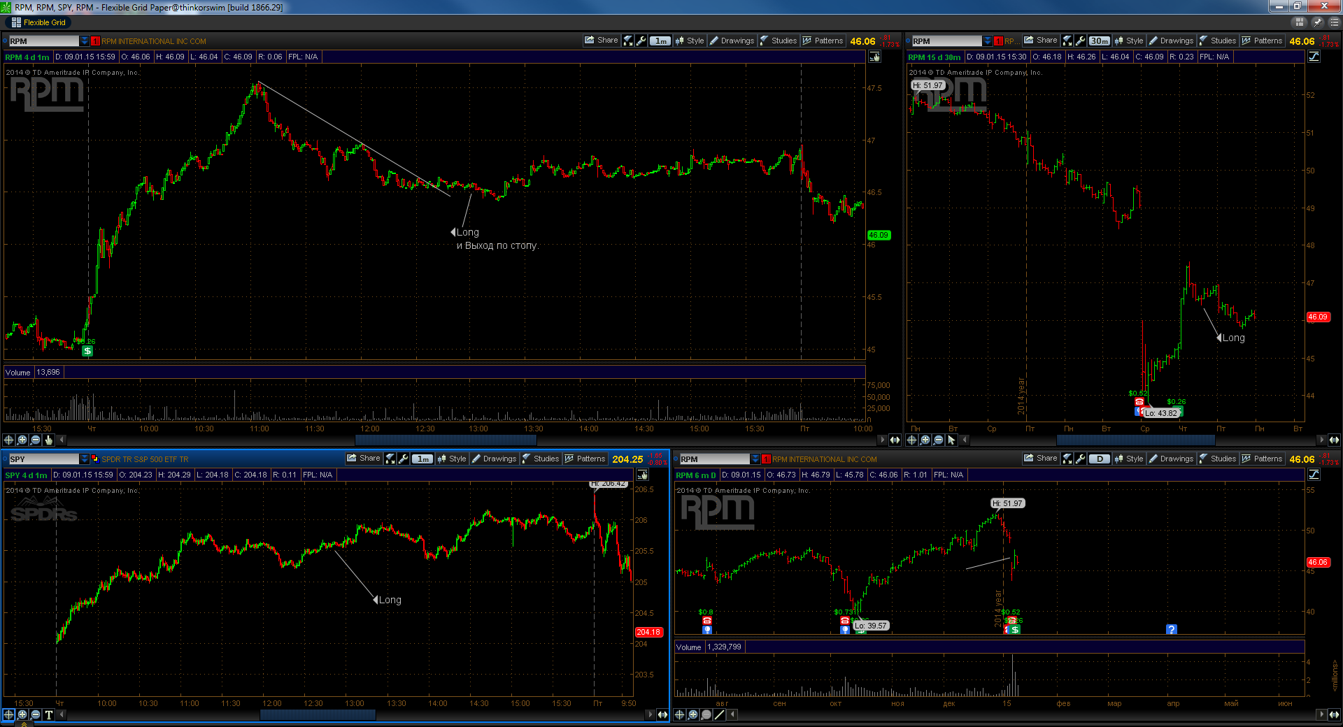Open the 30m timeframe selector in top-right chart

1100,41
